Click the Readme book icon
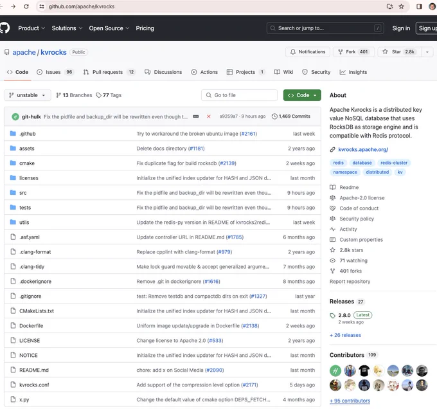This screenshot has width=437, height=409. coord(332,187)
